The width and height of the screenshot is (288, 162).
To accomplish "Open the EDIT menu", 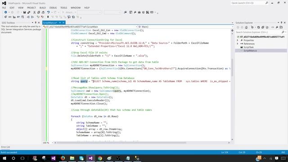I will point(12,8).
